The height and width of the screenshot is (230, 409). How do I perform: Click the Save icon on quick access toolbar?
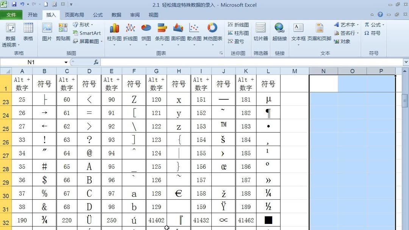tap(14, 3)
